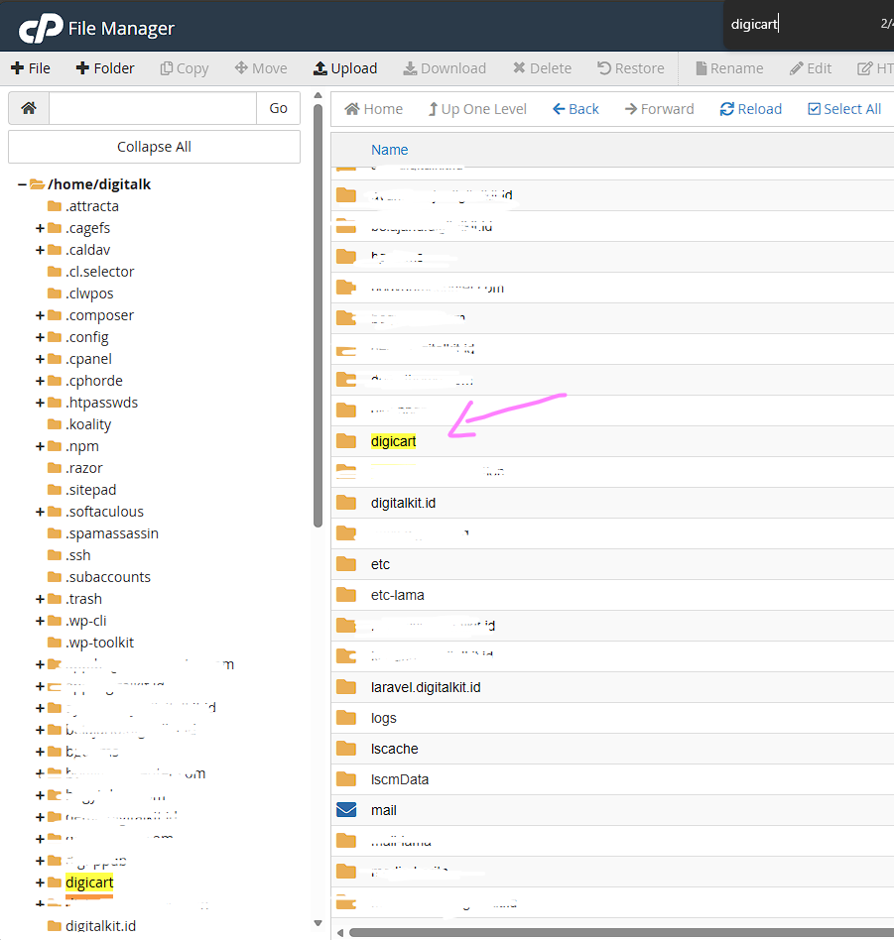
Task: Create a new file with File button
Action: pyautogui.click(x=30, y=68)
